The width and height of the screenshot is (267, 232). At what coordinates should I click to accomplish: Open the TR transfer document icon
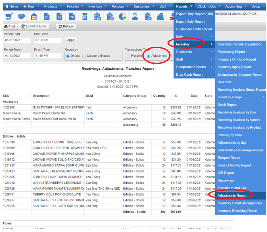pos(72,16)
